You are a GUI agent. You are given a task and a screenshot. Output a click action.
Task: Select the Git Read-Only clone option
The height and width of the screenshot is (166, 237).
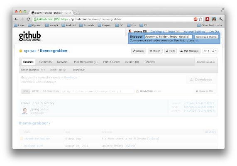51,91
